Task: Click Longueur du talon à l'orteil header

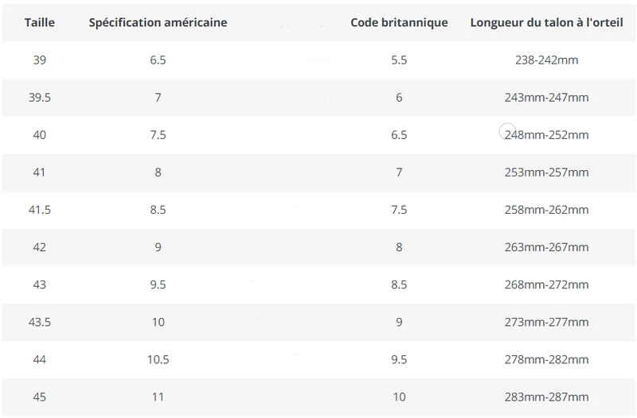Action: click(546, 22)
